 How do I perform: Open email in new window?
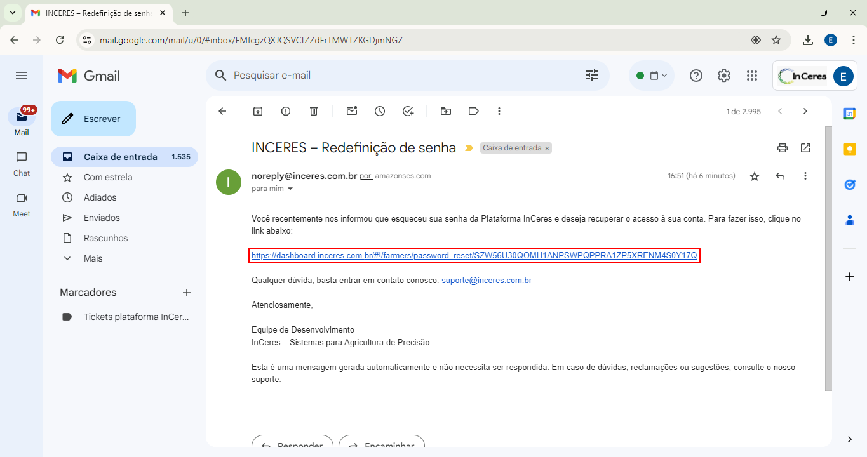pos(805,148)
